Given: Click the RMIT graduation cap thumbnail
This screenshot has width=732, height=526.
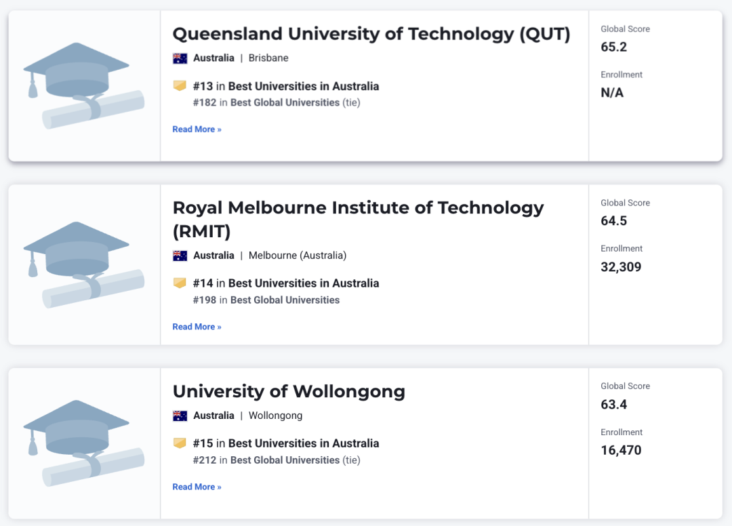Looking at the screenshot, I should (x=84, y=264).
